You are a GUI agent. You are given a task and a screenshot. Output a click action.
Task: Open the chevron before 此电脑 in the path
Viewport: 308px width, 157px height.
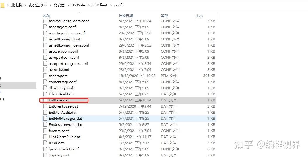pyautogui.click(x=8, y=5)
